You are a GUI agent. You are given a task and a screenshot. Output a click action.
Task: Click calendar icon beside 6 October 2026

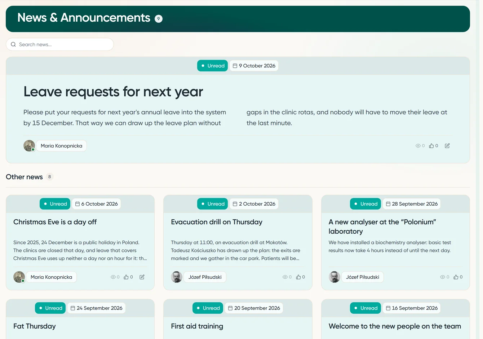pos(77,204)
